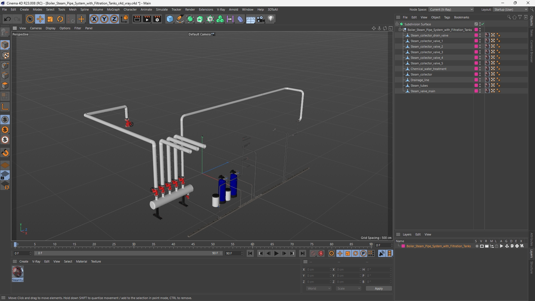The height and width of the screenshot is (301, 535).
Task: Select the Steam_tubes object
Action: pyautogui.click(x=419, y=86)
